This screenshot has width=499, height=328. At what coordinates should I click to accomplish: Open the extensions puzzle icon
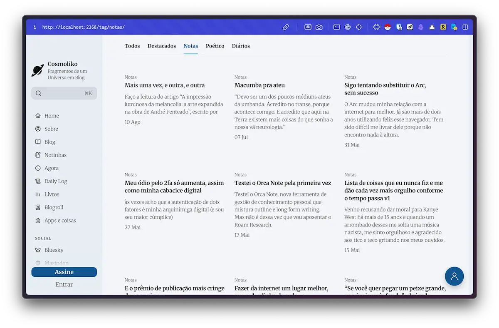(x=376, y=27)
